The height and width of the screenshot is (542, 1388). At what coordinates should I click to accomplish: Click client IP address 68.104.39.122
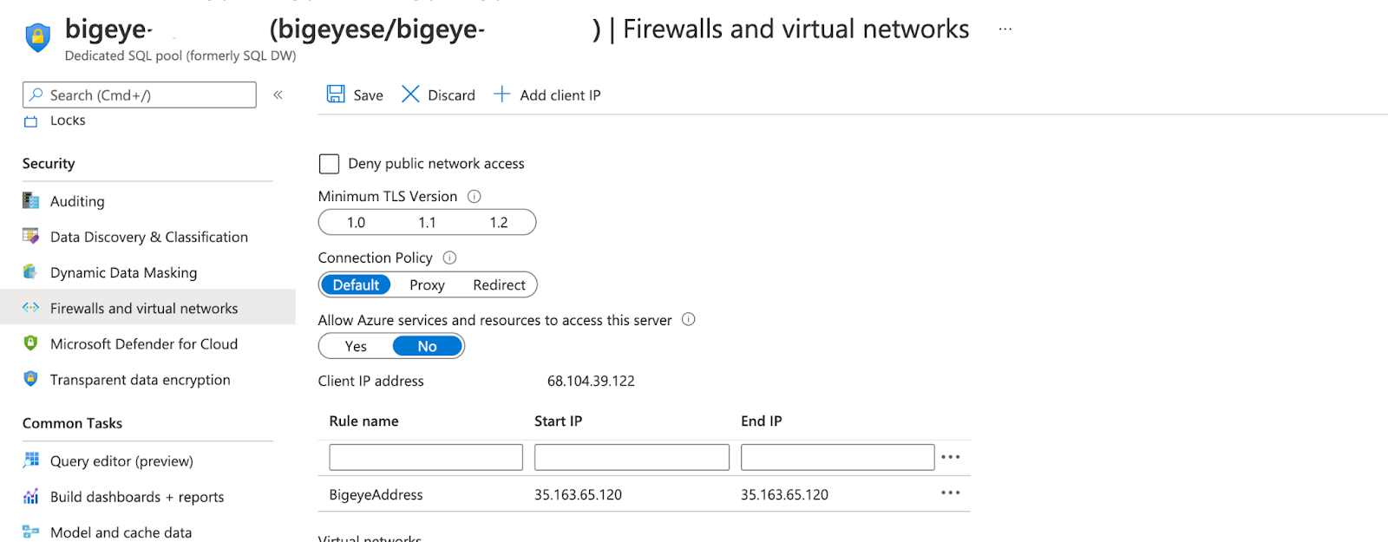591,381
